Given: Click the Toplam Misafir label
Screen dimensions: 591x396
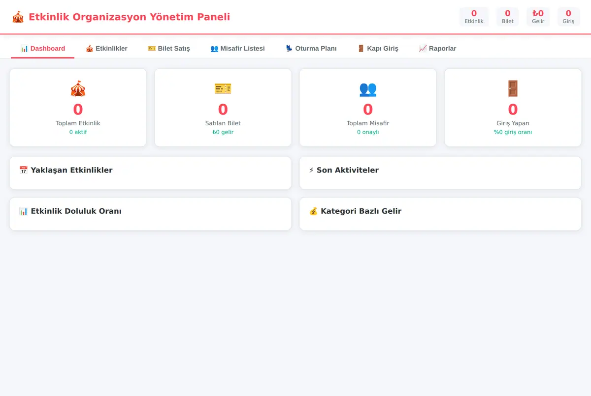Looking at the screenshot, I should [368, 123].
